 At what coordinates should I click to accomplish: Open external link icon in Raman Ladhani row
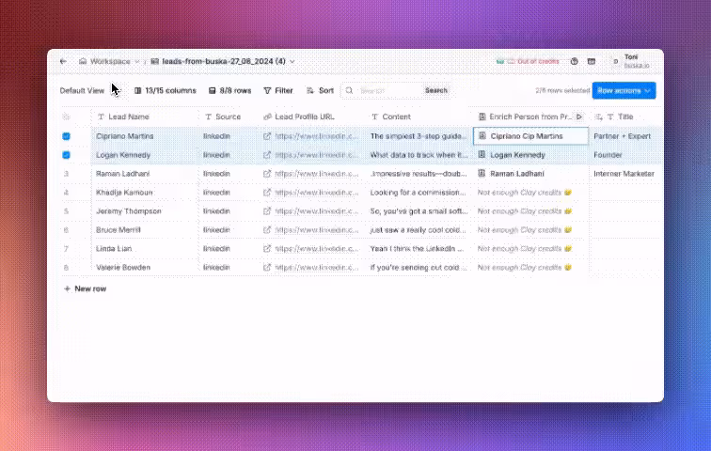(267, 174)
